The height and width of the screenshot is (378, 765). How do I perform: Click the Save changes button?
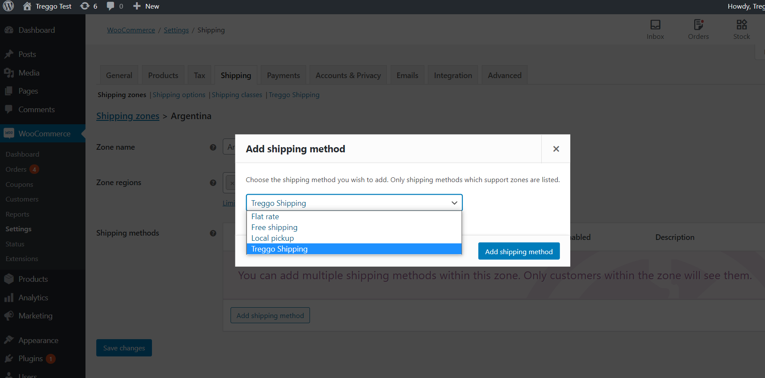(x=124, y=348)
